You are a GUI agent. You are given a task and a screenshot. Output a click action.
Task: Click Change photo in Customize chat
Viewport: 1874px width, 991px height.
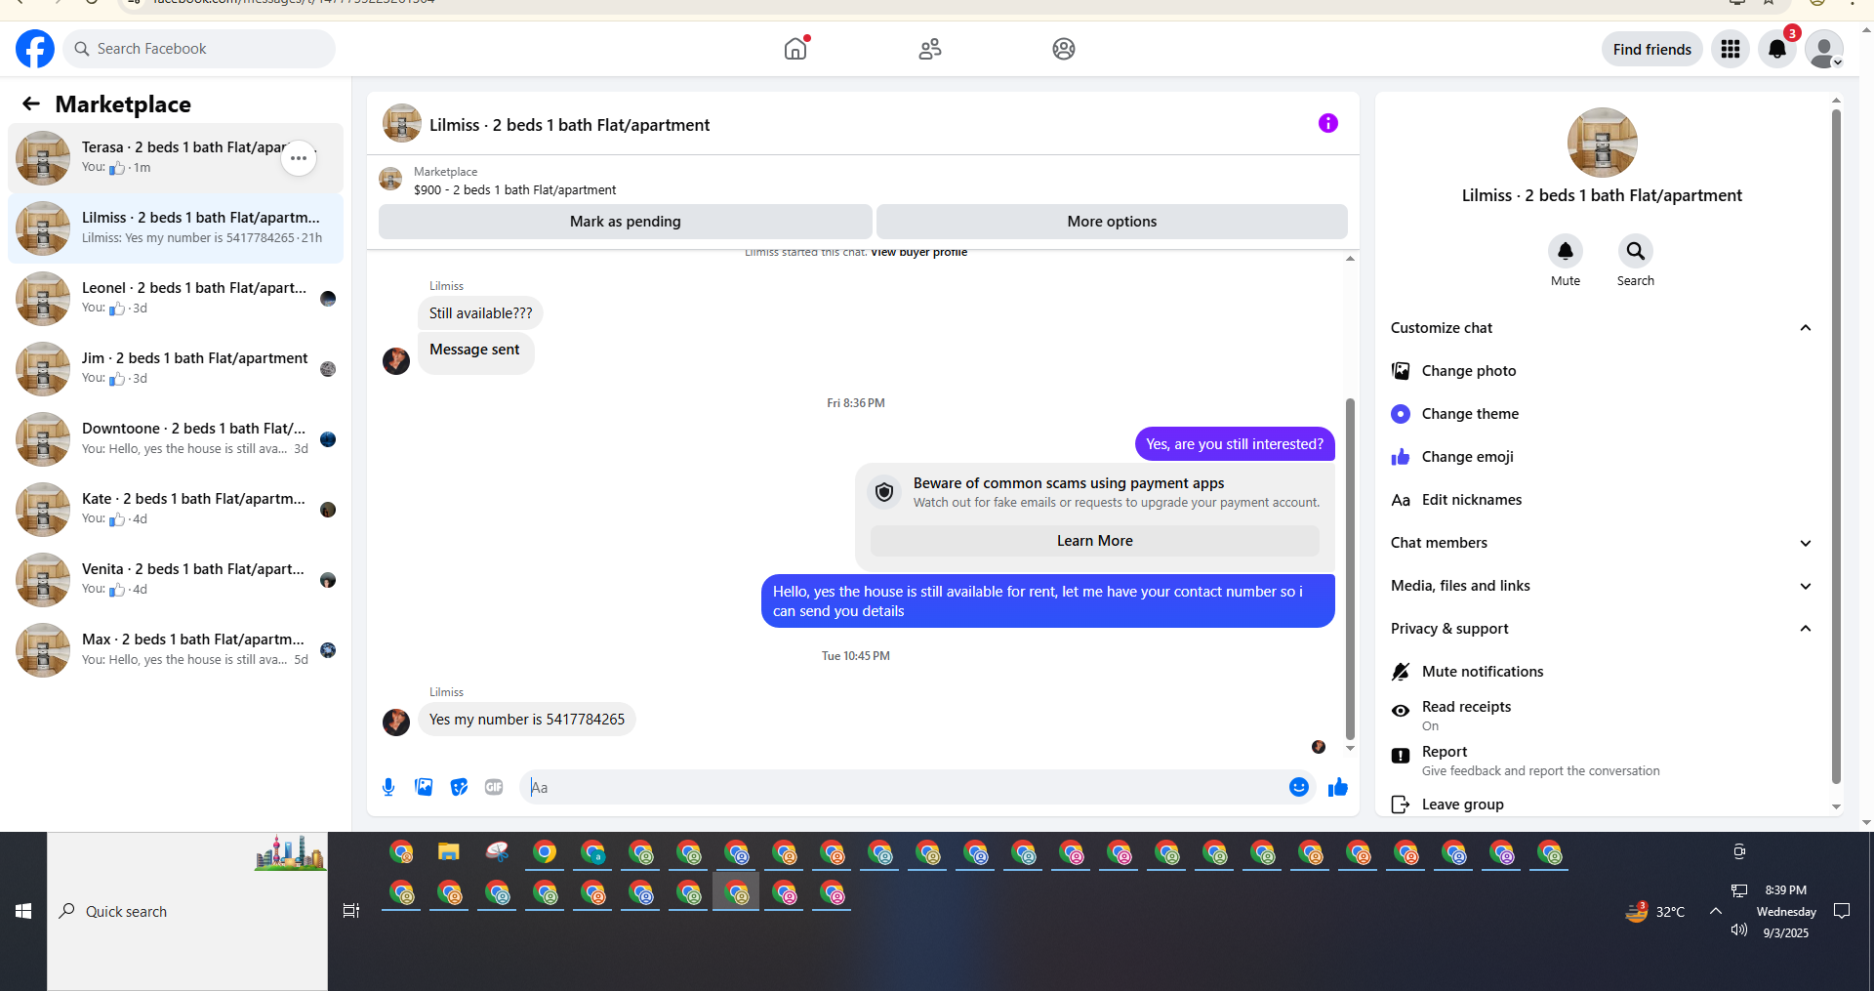1601,371
